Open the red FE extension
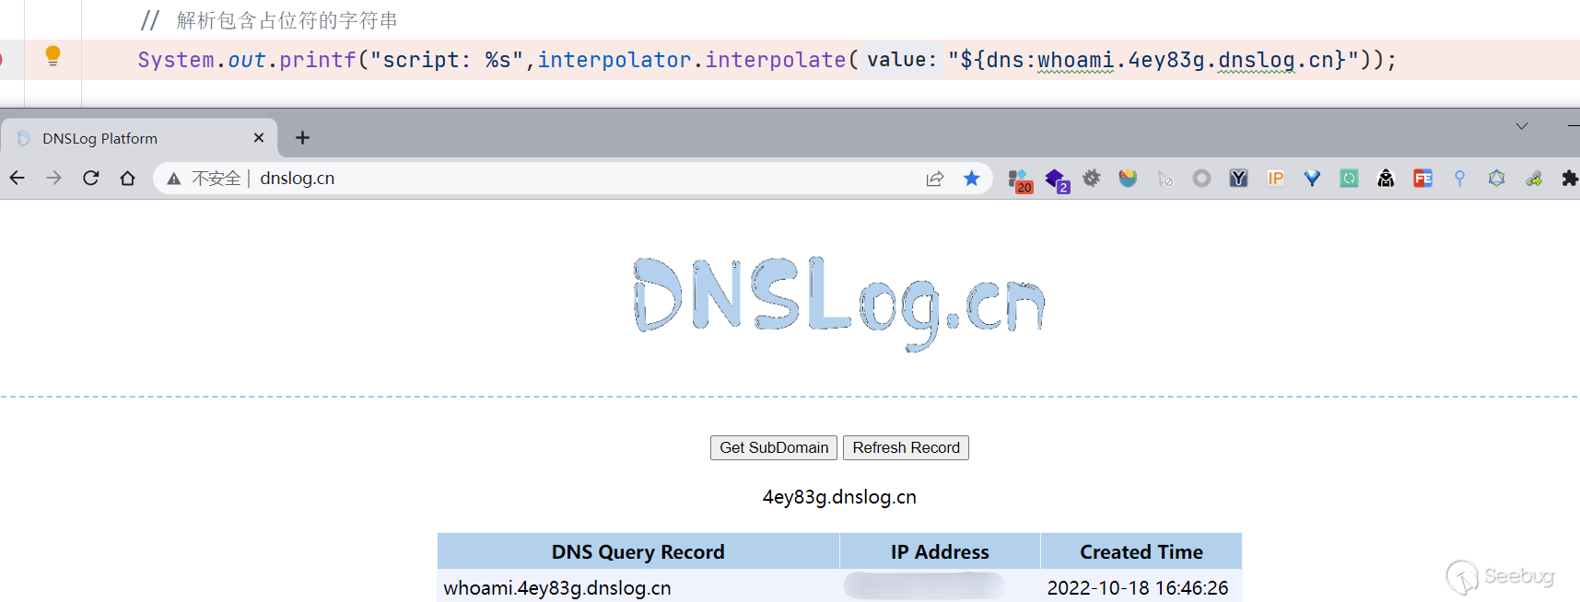This screenshot has height=602, width=1580. [x=1422, y=178]
